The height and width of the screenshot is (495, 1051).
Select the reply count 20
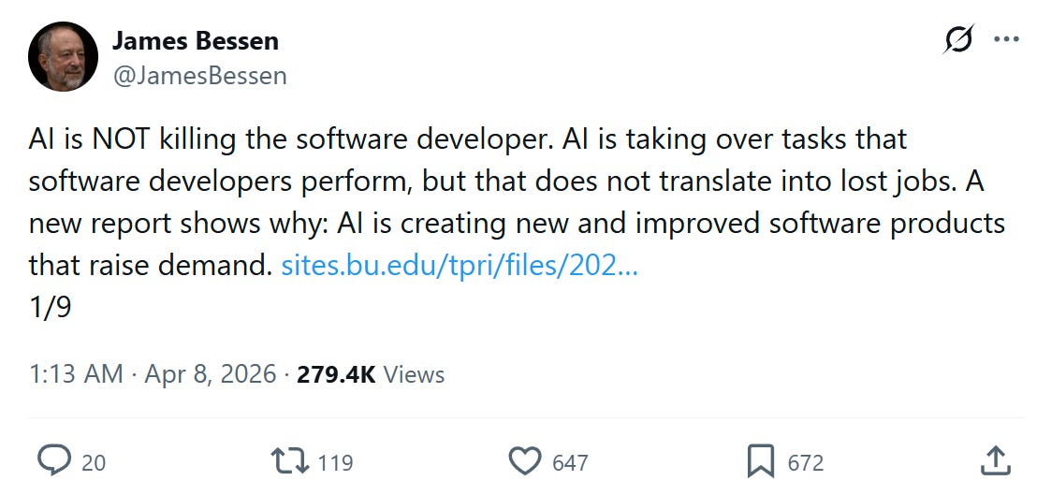click(94, 463)
